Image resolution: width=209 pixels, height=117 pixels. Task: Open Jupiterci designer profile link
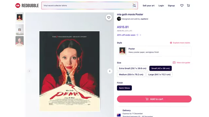[x=144, y=19]
